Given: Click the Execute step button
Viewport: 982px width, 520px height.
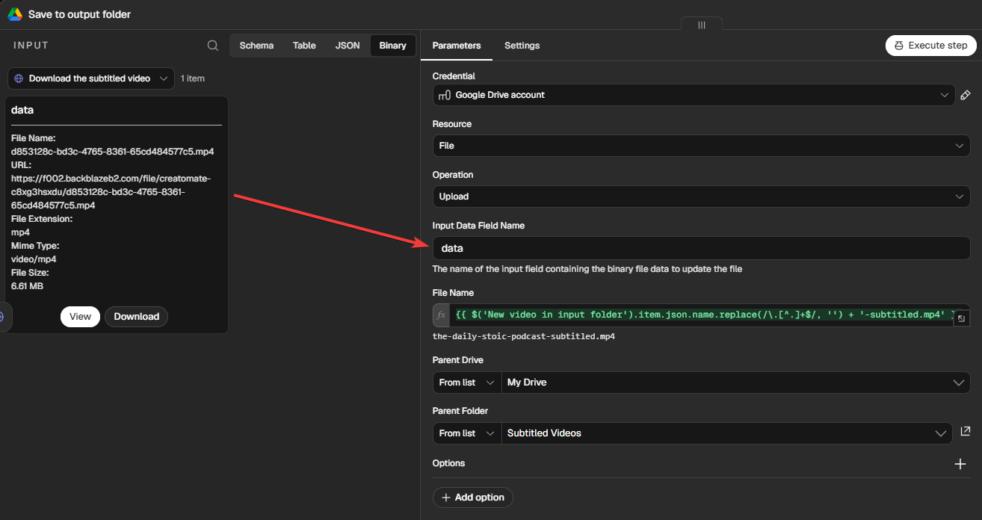Looking at the screenshot, I should point(931,46).
